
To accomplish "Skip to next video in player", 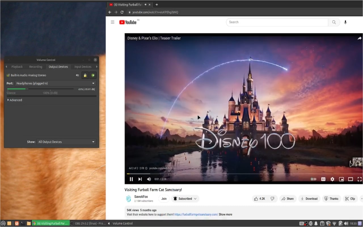I will click(x=140, y=179).
